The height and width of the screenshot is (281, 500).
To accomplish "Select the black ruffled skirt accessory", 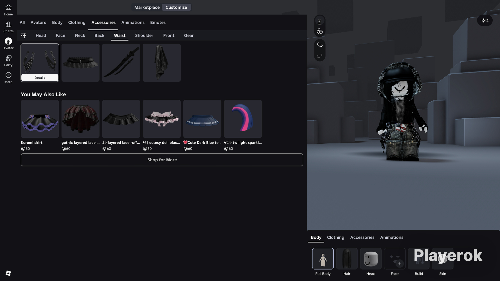I will pyautogui.click(x=80, y=63).
